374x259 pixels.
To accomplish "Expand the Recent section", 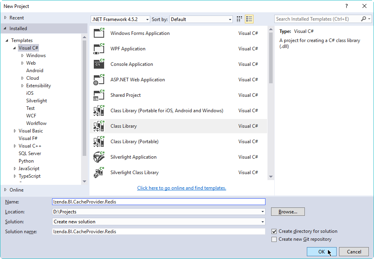I will point(5,17).
